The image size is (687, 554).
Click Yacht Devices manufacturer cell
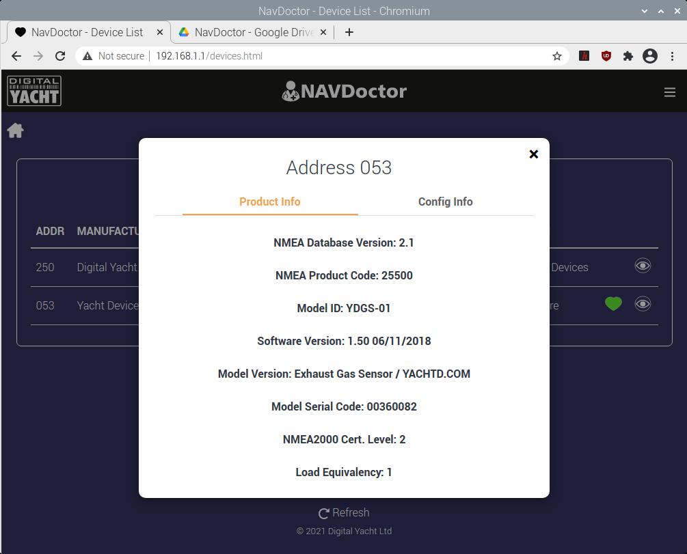pyautogui.click(x=108, y=305)
